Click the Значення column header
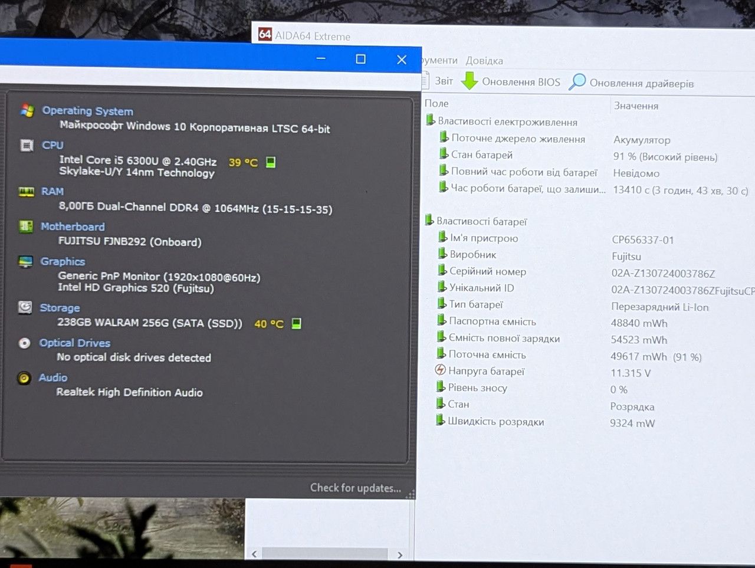The width and height of the screenshot is (755, 568). (636, 106)
